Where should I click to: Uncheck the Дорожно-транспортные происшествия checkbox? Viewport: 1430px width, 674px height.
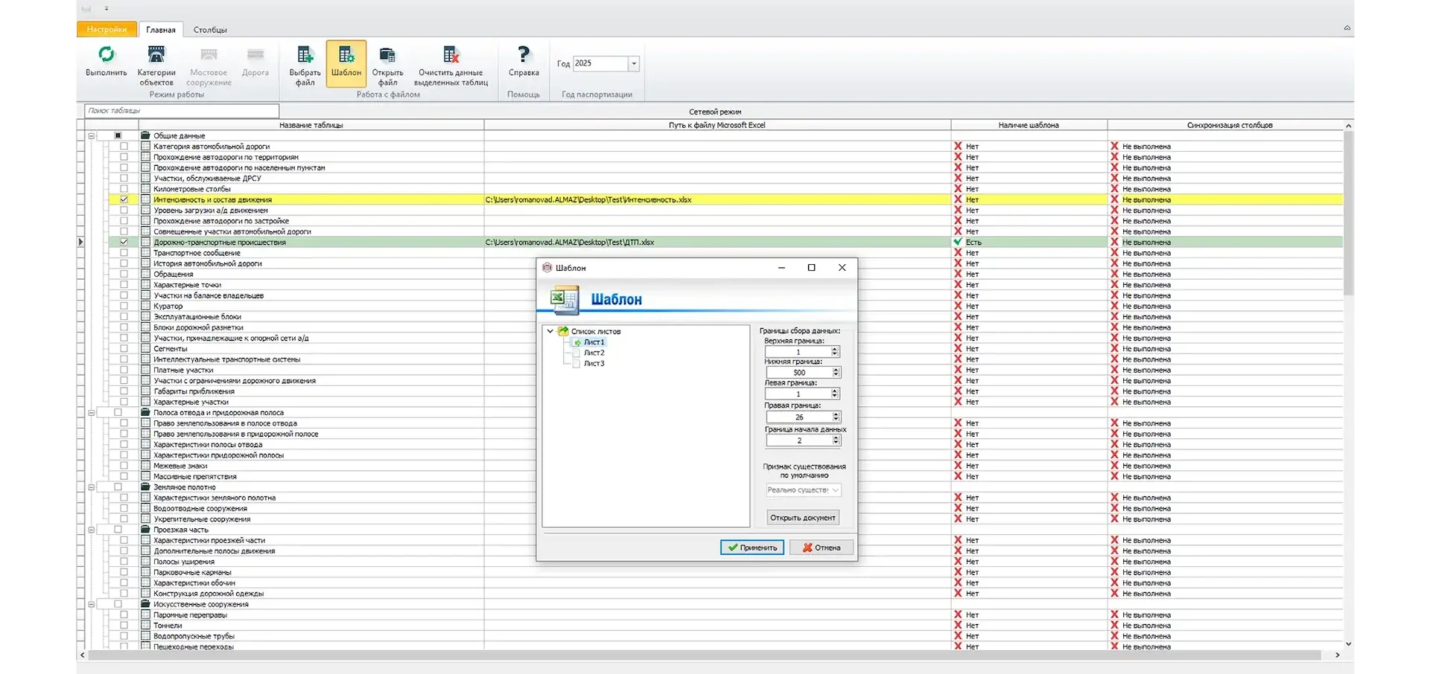[x=124, y=242]
